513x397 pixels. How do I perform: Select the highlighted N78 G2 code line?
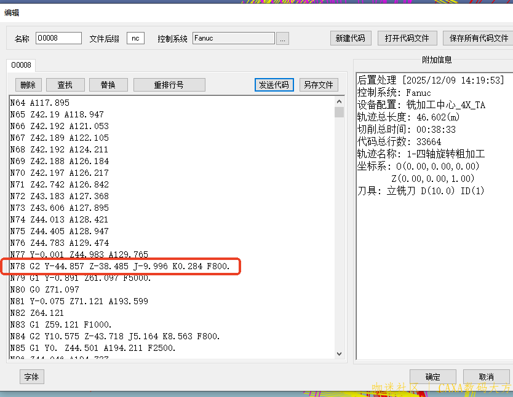tap(120, 266)
